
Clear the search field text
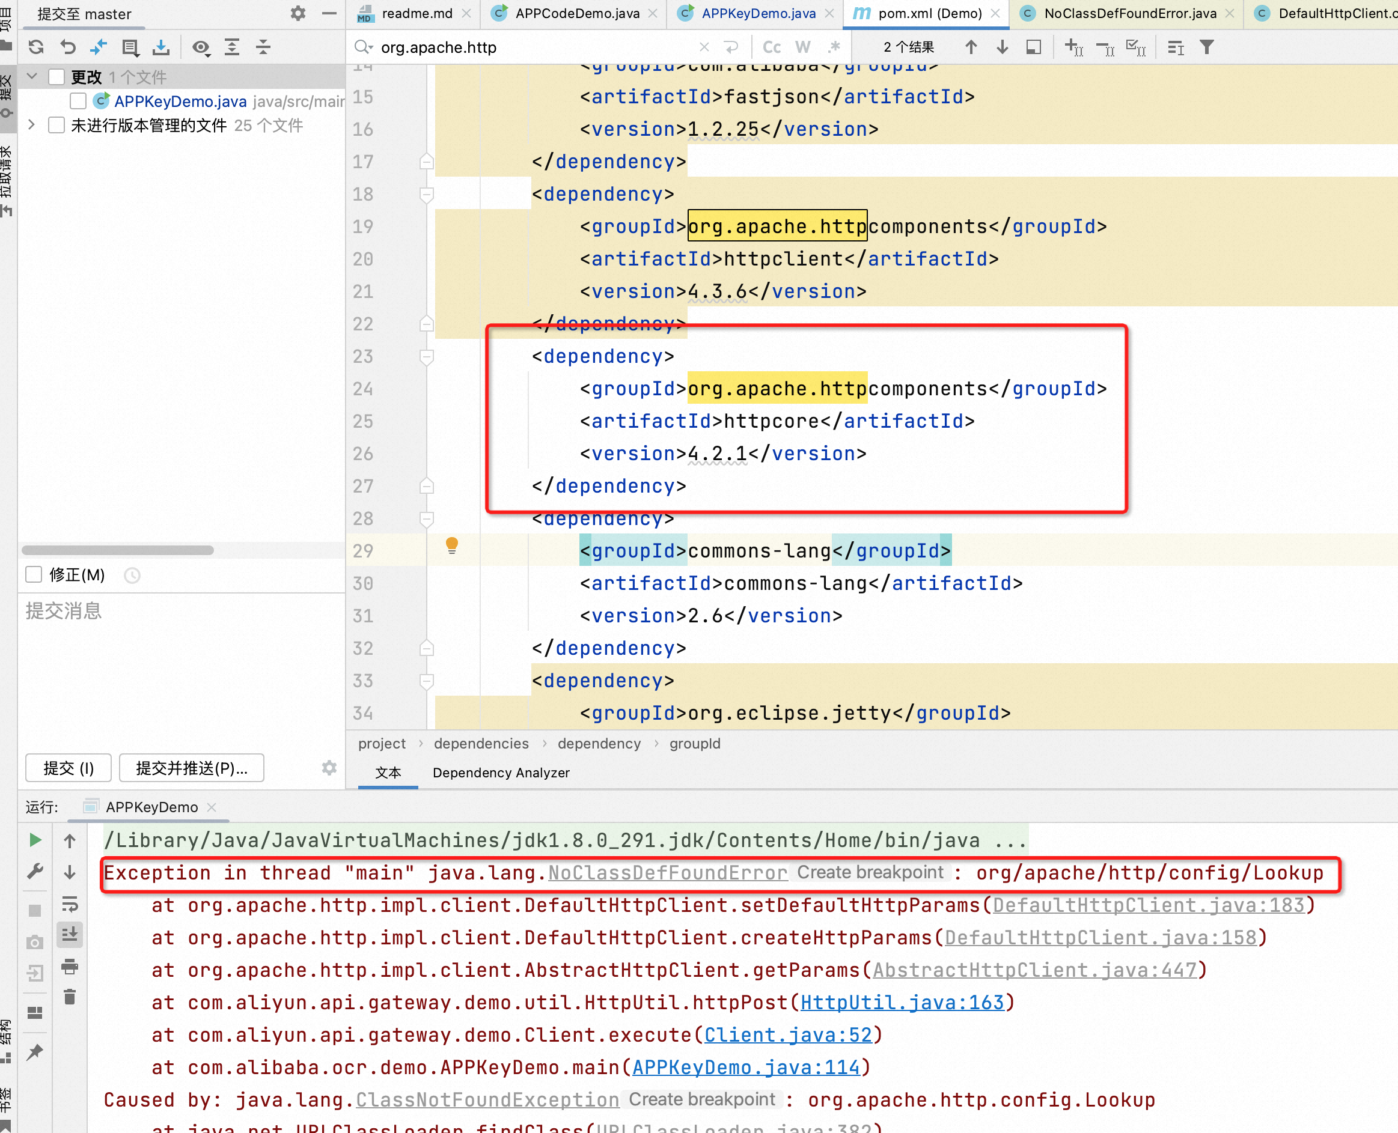704,47
